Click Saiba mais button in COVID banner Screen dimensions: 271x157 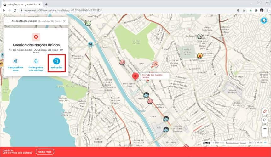45,152
